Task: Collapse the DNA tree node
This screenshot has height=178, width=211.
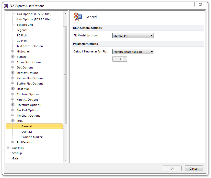Action: coord(13,121)
